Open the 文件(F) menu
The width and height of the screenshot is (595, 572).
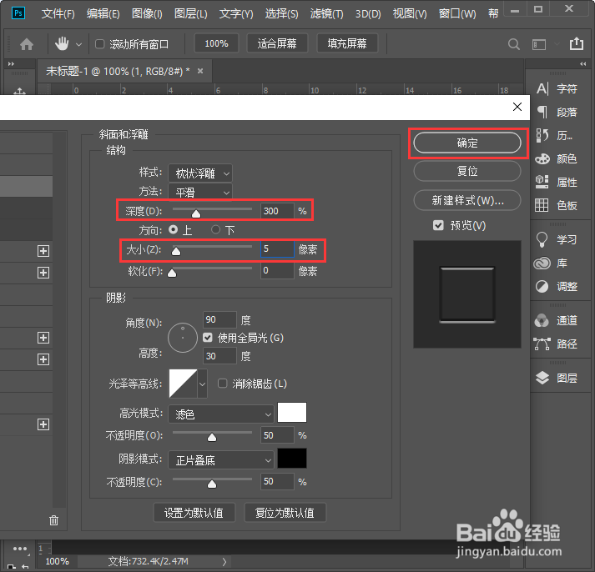click(58, 14)
